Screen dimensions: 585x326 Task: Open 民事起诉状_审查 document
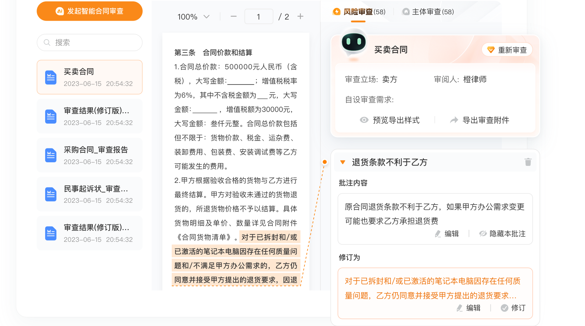click(x=90, y=194)
